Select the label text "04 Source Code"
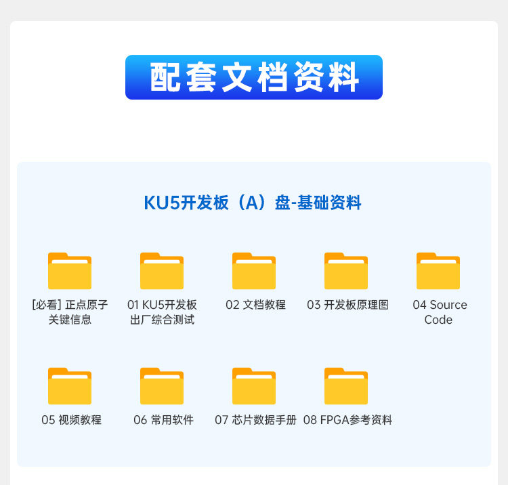 click(x=440, y=312)
